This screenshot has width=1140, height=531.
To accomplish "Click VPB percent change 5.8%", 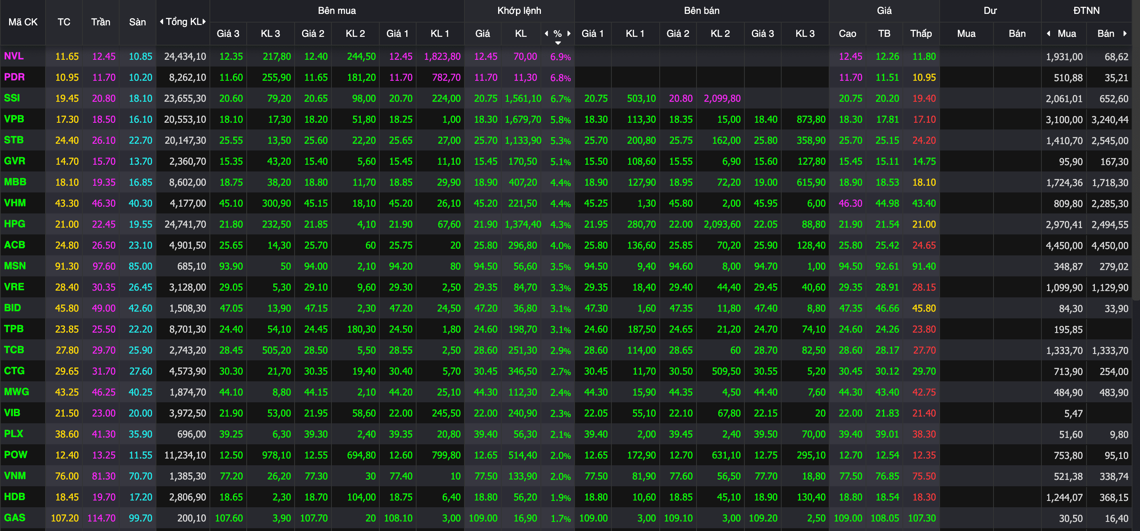I will pos(560,120).
